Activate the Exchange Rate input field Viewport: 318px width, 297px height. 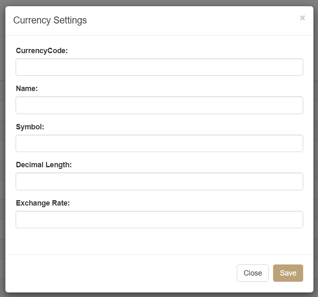click(x=159, y=220)
